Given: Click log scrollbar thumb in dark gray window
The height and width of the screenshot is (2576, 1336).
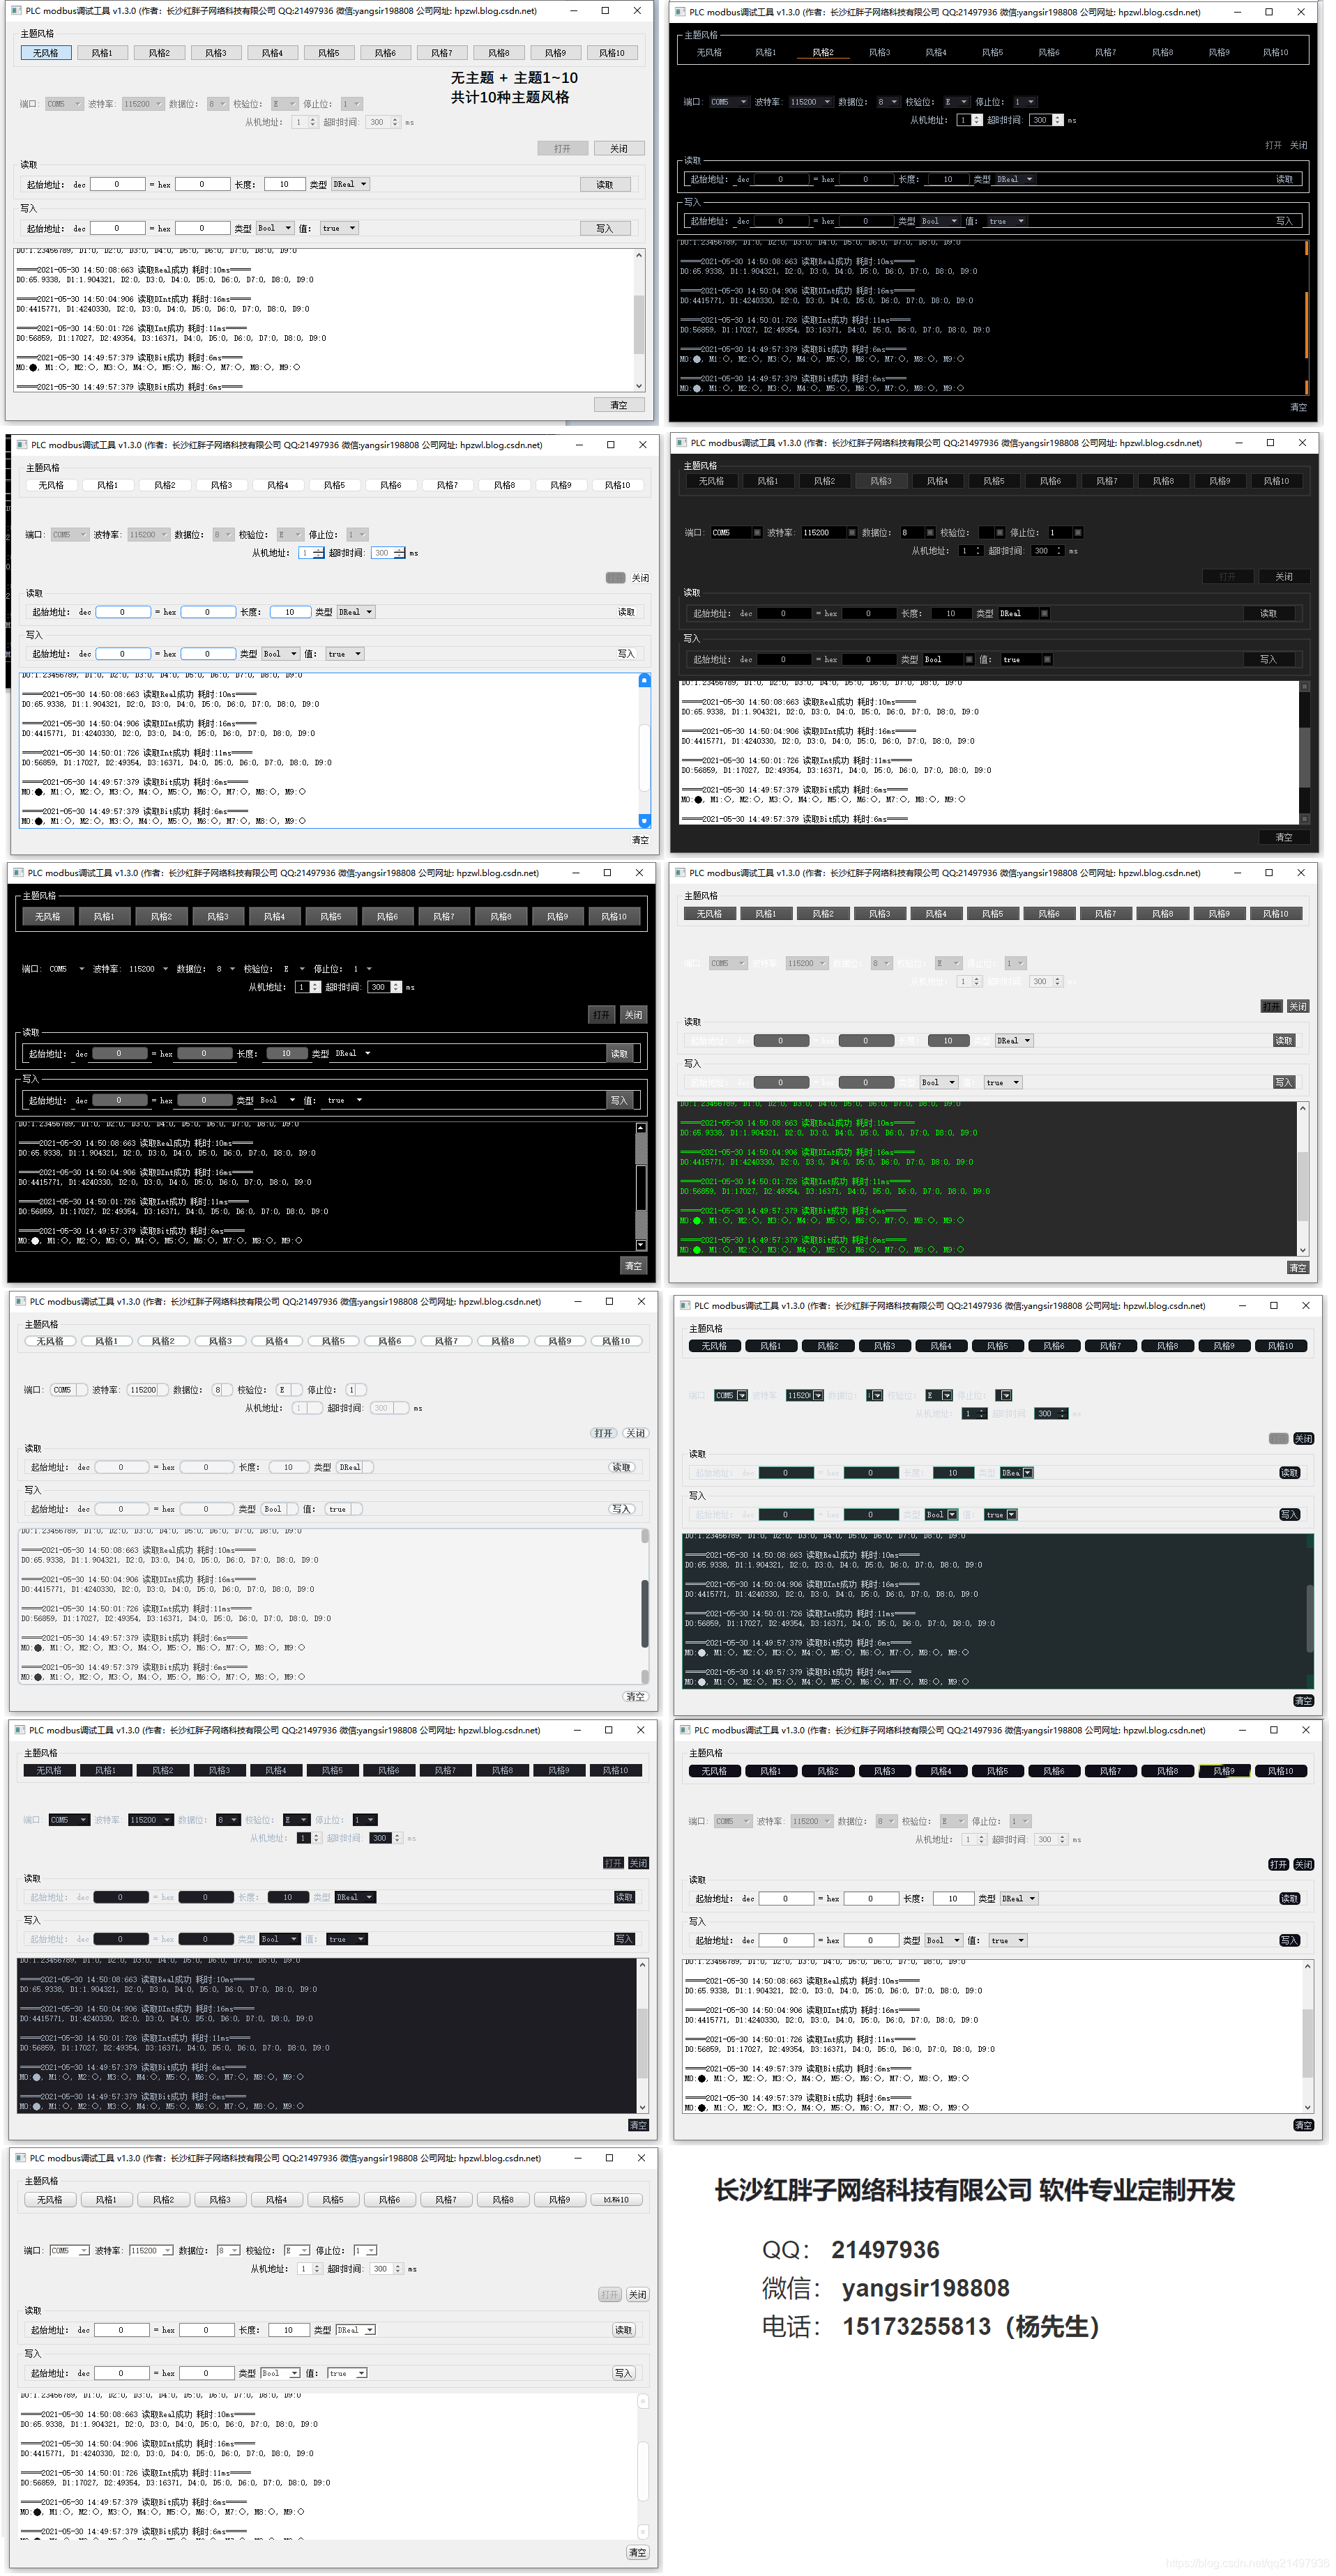Looking at the screenshot, I should coord(1304,758).
